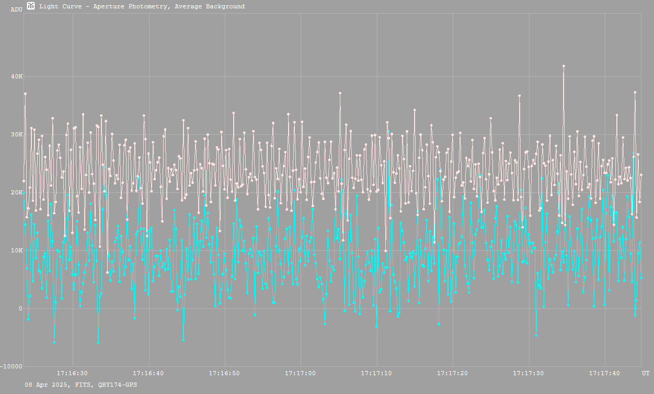
Task: Click the 20K y-axis label
Action: point(17,193)
